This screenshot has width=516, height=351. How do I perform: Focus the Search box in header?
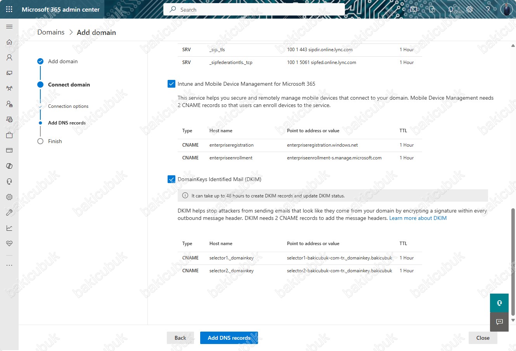coord(254,9)
